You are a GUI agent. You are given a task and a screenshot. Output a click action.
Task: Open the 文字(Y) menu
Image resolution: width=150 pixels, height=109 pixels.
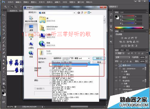point(42,2)
